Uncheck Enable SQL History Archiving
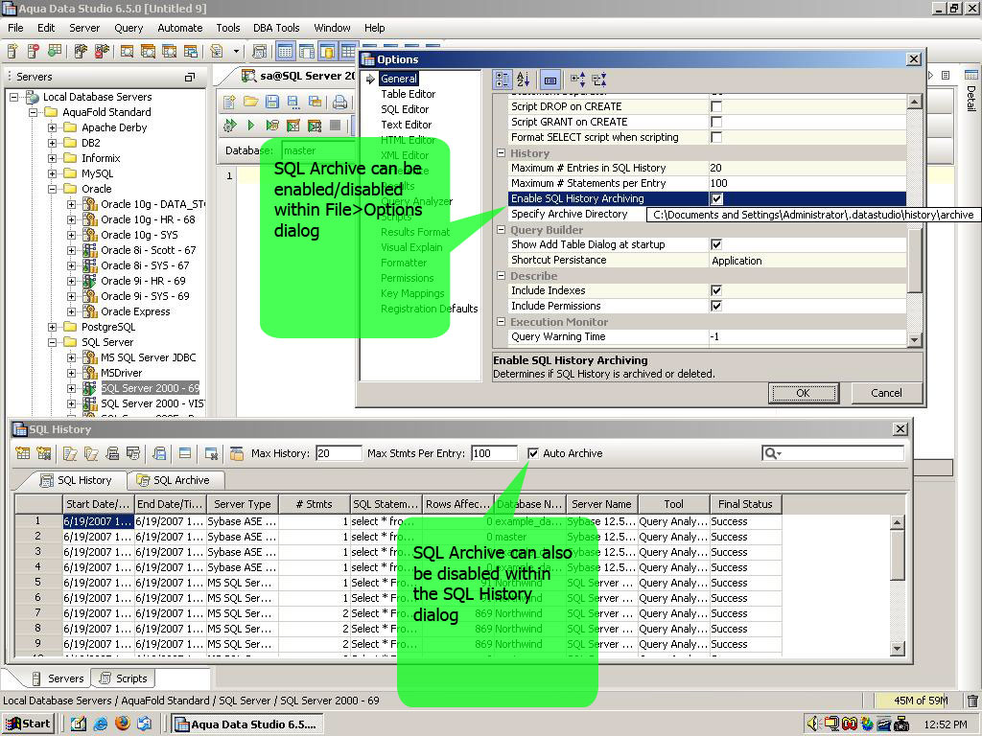Image resolution: width=982 pixels, height=736 pixels. click(716, 198)
